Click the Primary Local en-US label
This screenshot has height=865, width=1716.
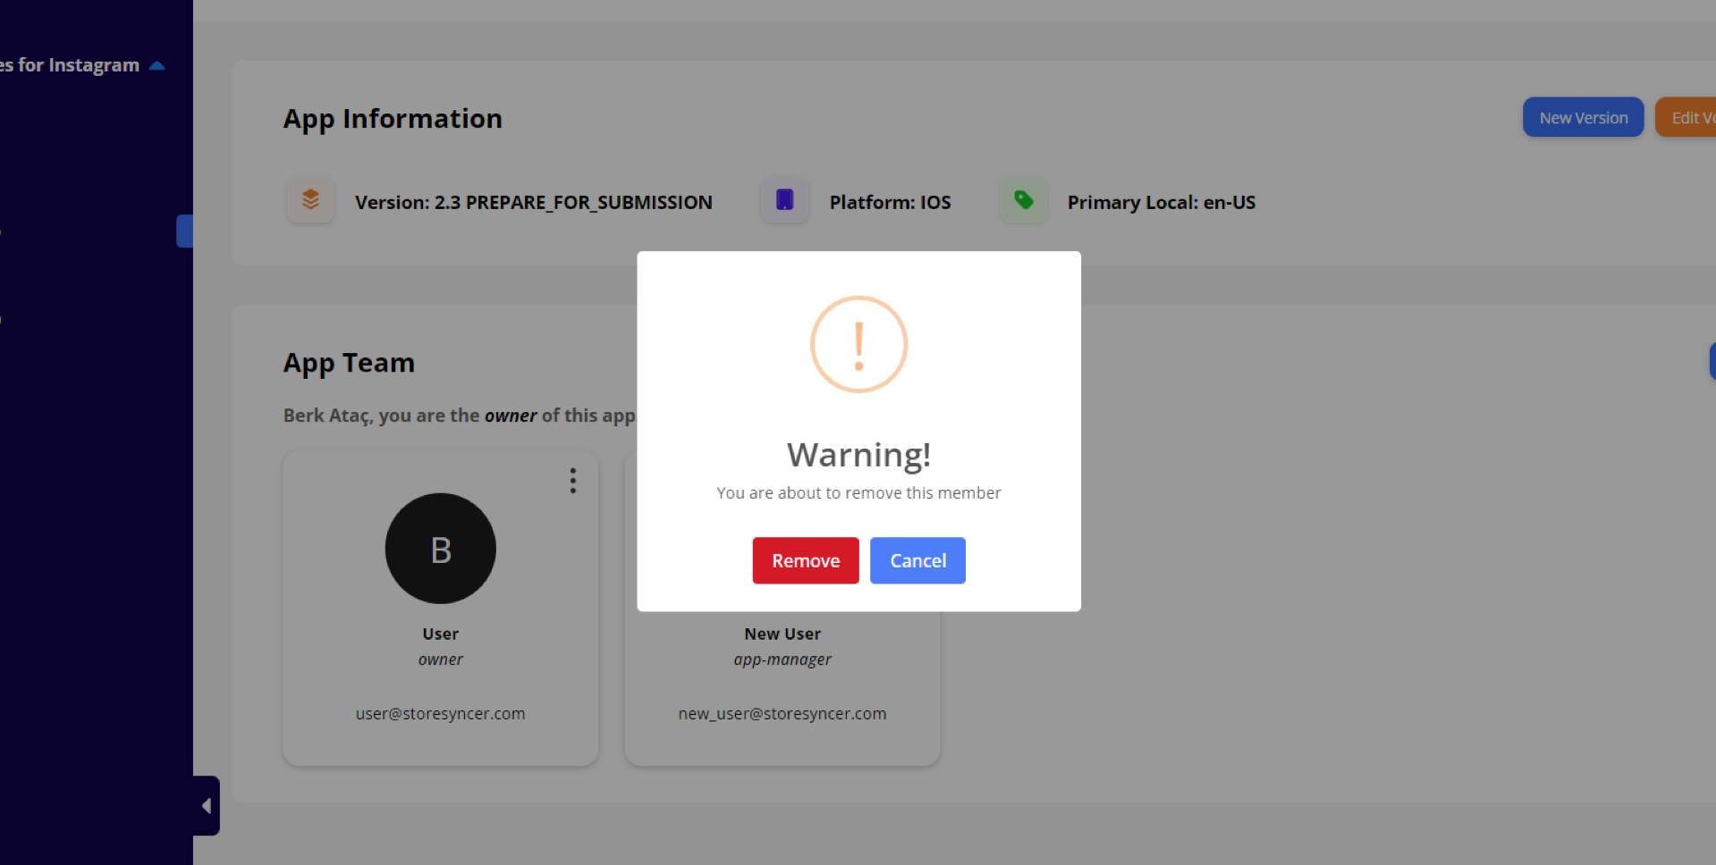[1161, 203]
